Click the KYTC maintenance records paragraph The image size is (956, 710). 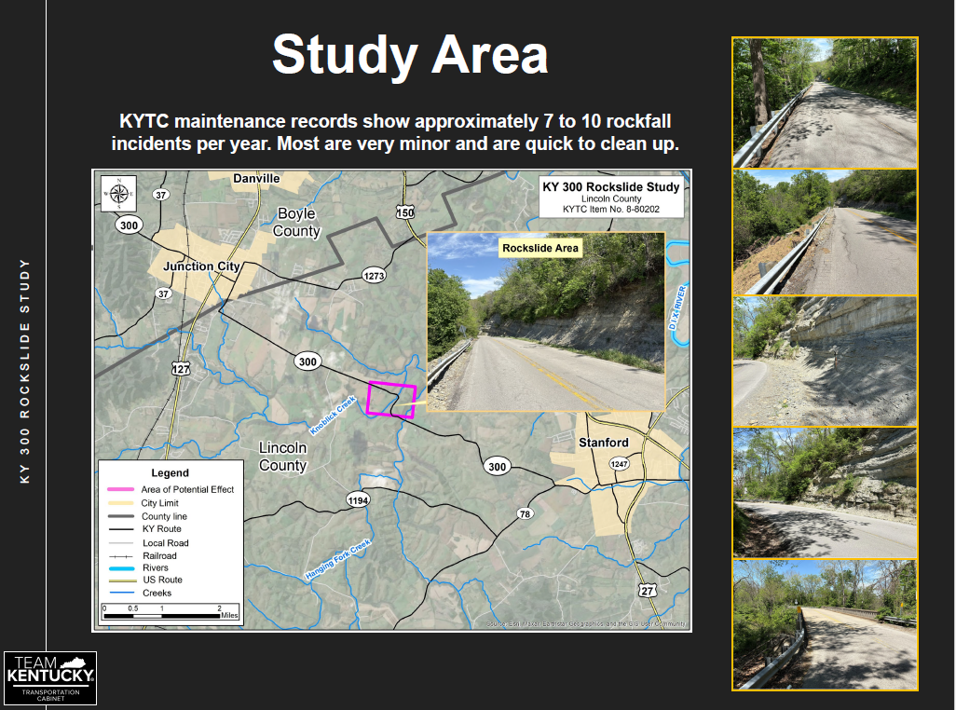pos(395,132)
